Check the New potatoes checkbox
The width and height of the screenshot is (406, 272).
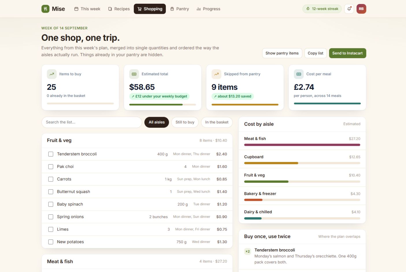51,242
